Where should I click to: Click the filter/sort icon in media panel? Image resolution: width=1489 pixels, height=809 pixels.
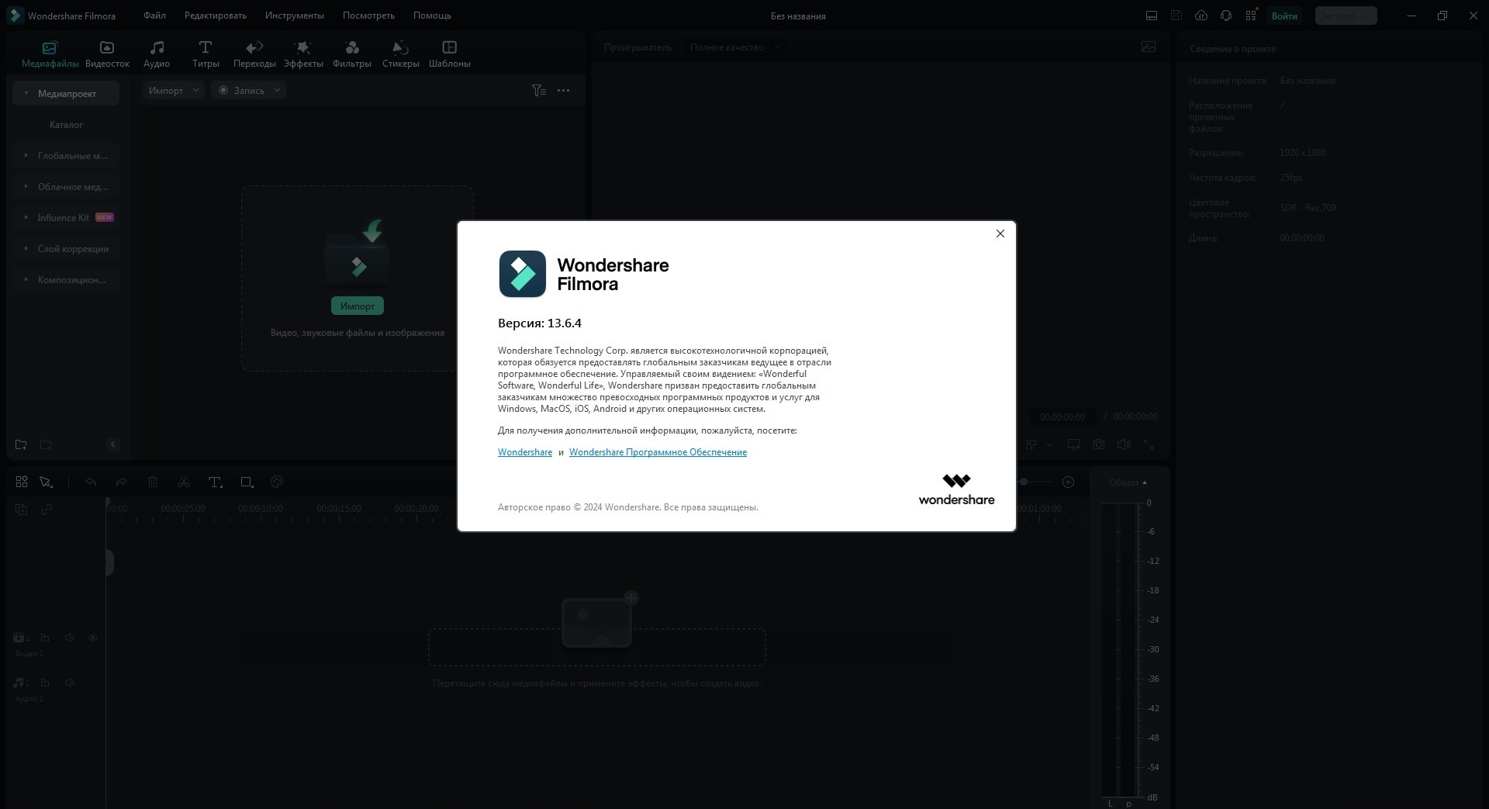[539, 91]
